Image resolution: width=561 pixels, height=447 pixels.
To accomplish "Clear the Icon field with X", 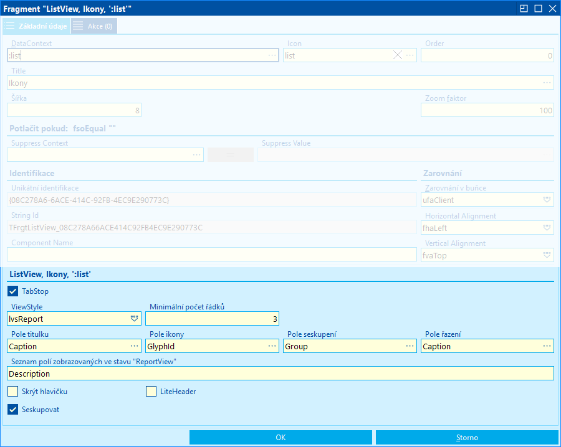I will click(x=398, y=55).
